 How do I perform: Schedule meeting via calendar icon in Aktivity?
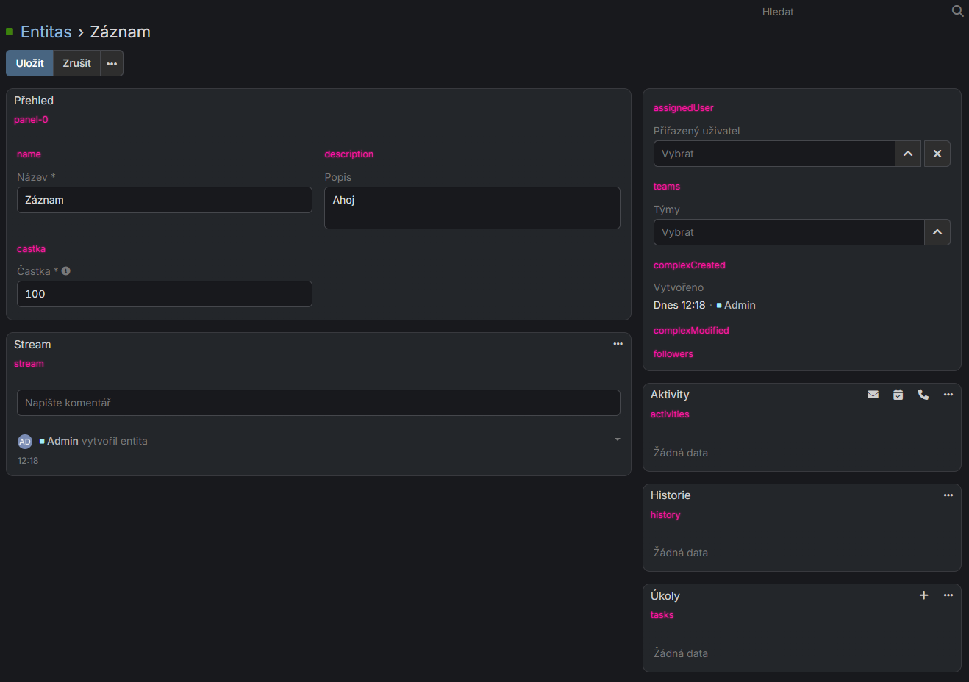tap(898, 395)
